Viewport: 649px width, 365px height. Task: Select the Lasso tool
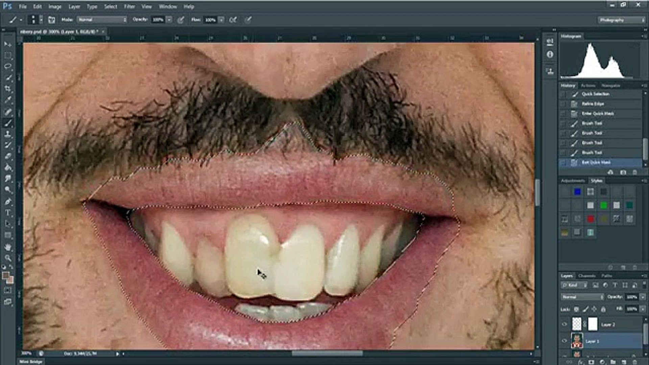[8, 67]
